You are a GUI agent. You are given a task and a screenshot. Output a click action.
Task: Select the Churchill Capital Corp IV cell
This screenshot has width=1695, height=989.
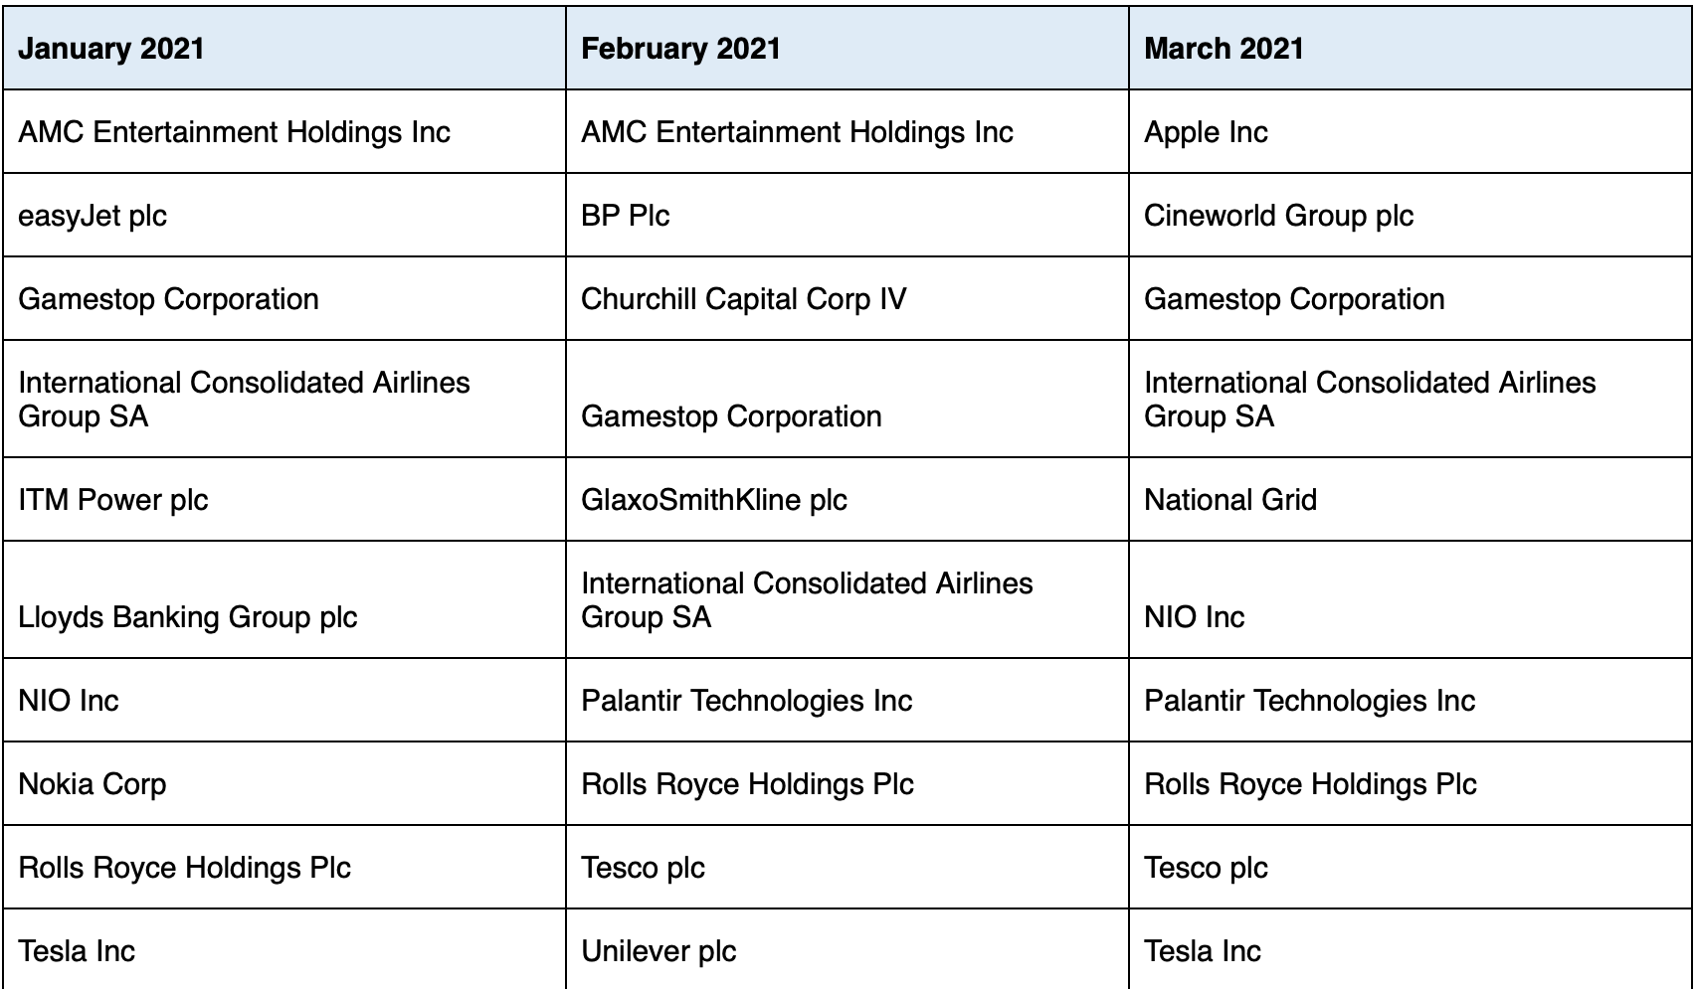847,299
